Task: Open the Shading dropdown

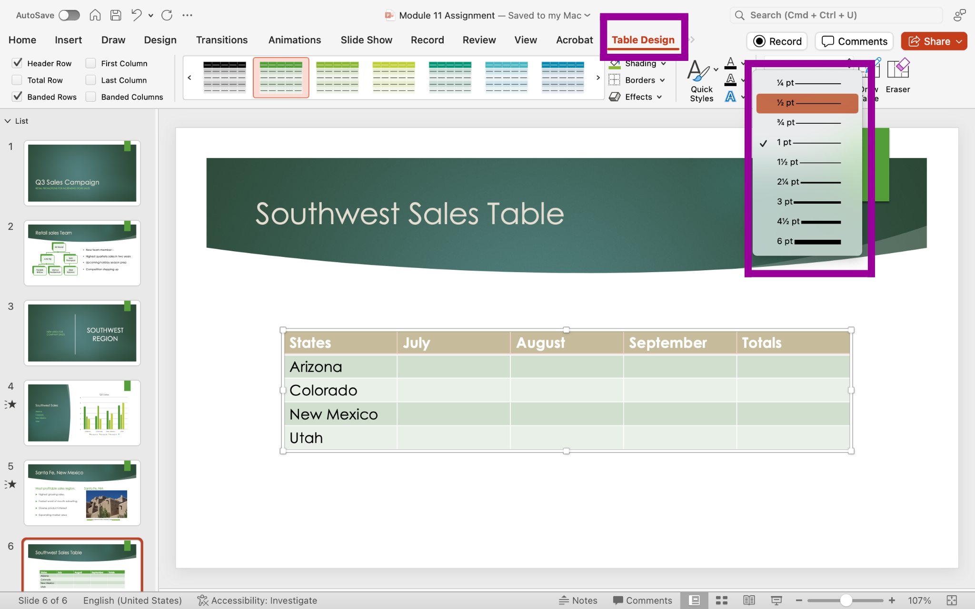Action: coord(638,63)
